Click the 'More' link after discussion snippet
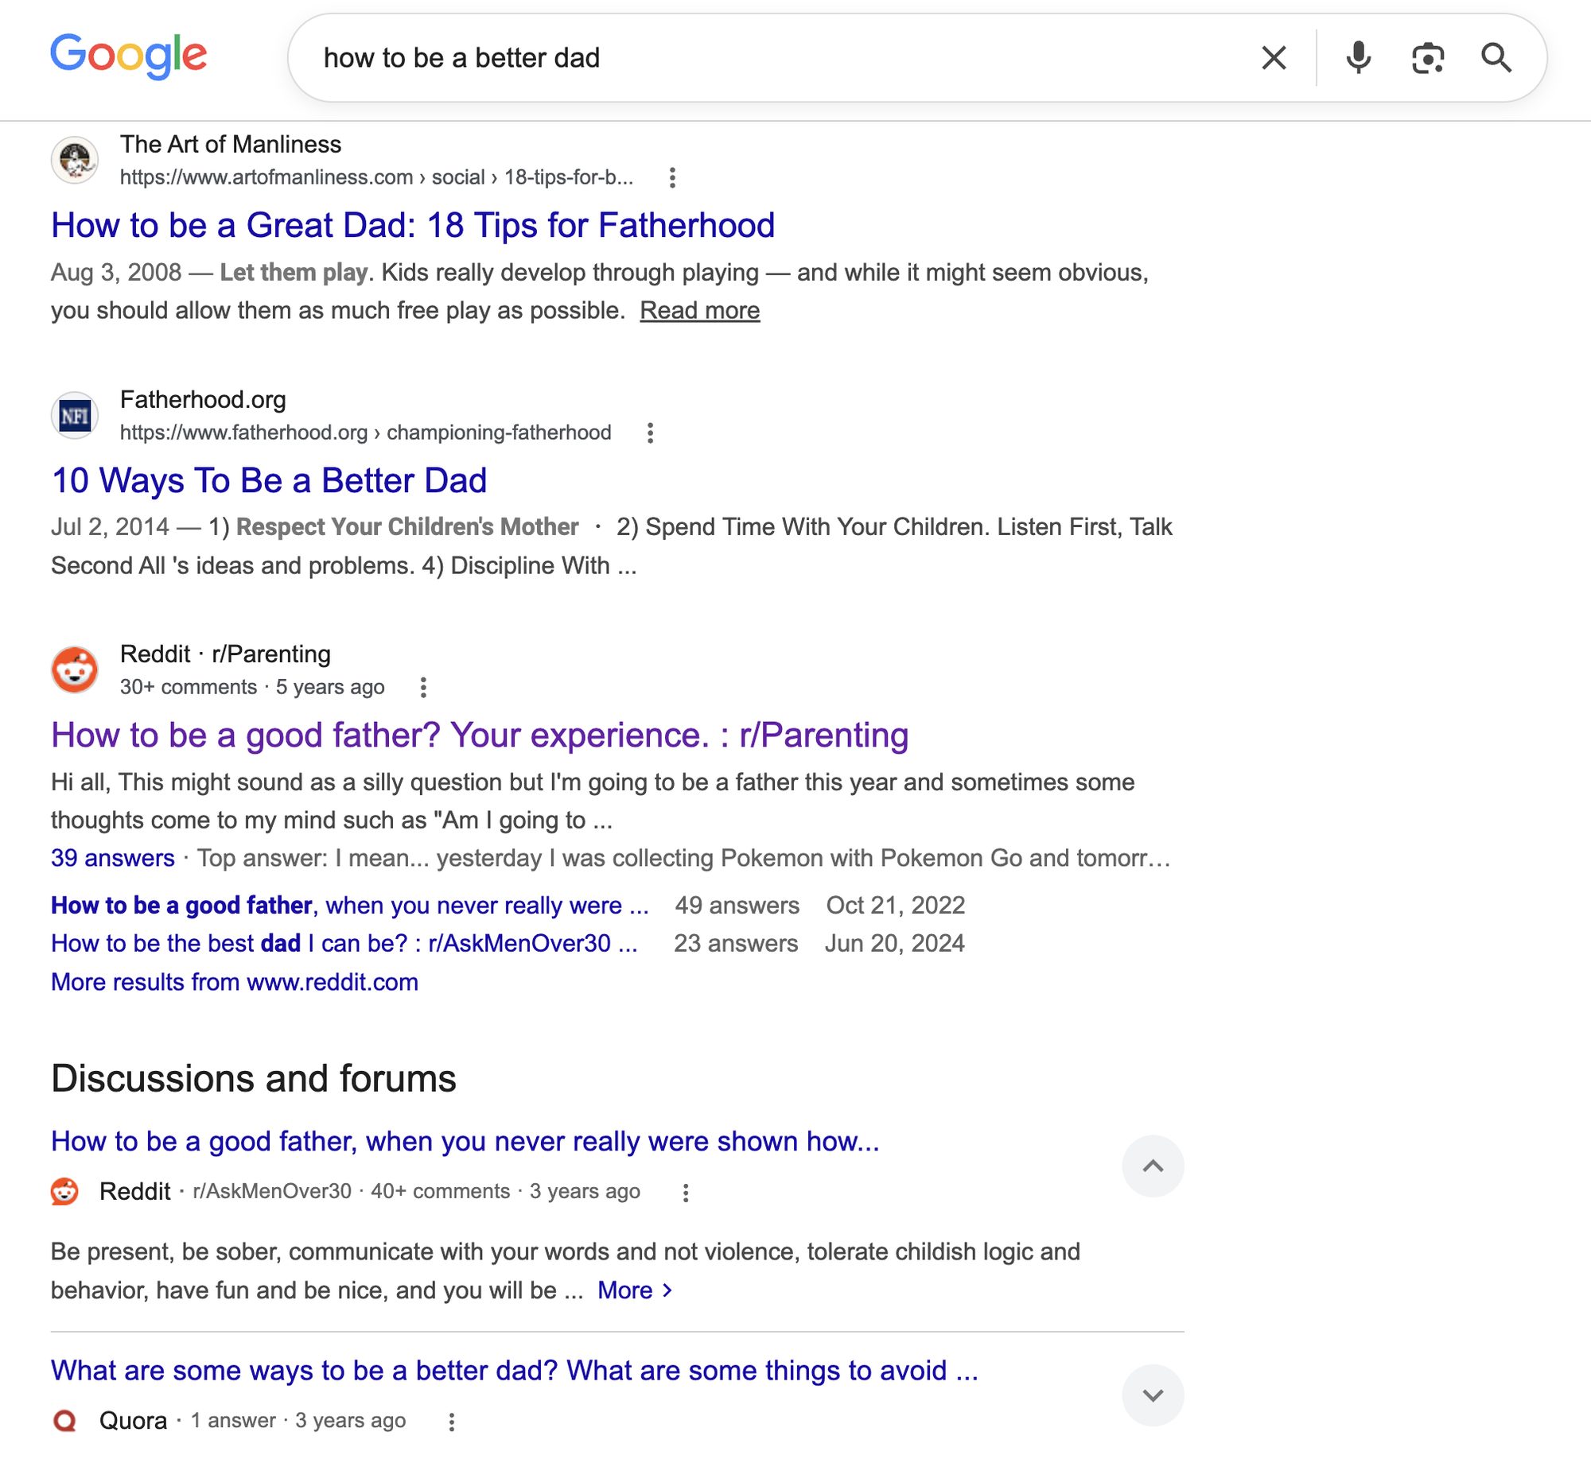 [x=635, y=1290]
